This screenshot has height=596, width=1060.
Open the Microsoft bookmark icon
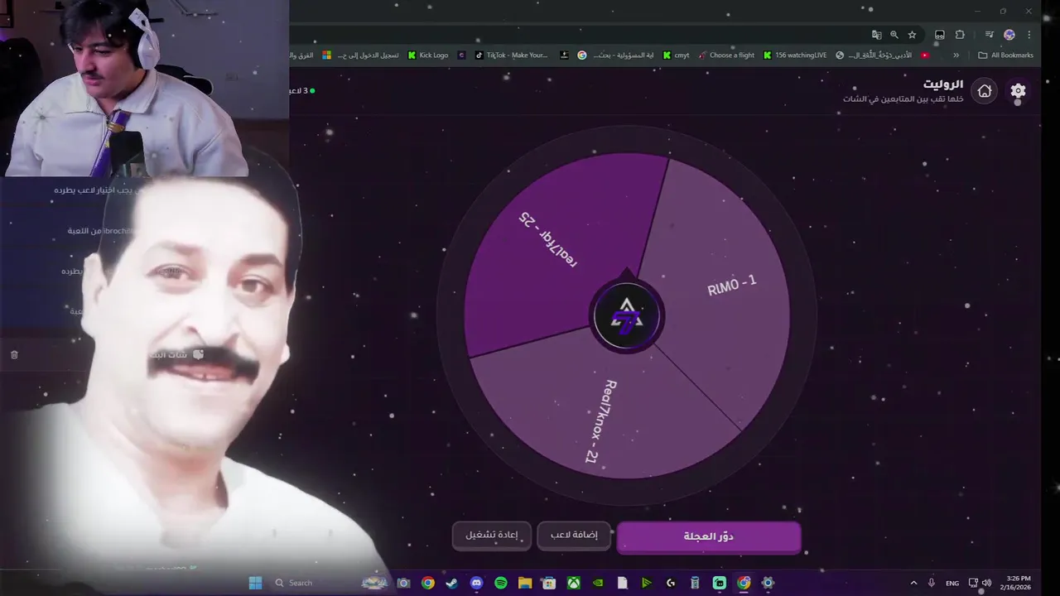(327, 55)
